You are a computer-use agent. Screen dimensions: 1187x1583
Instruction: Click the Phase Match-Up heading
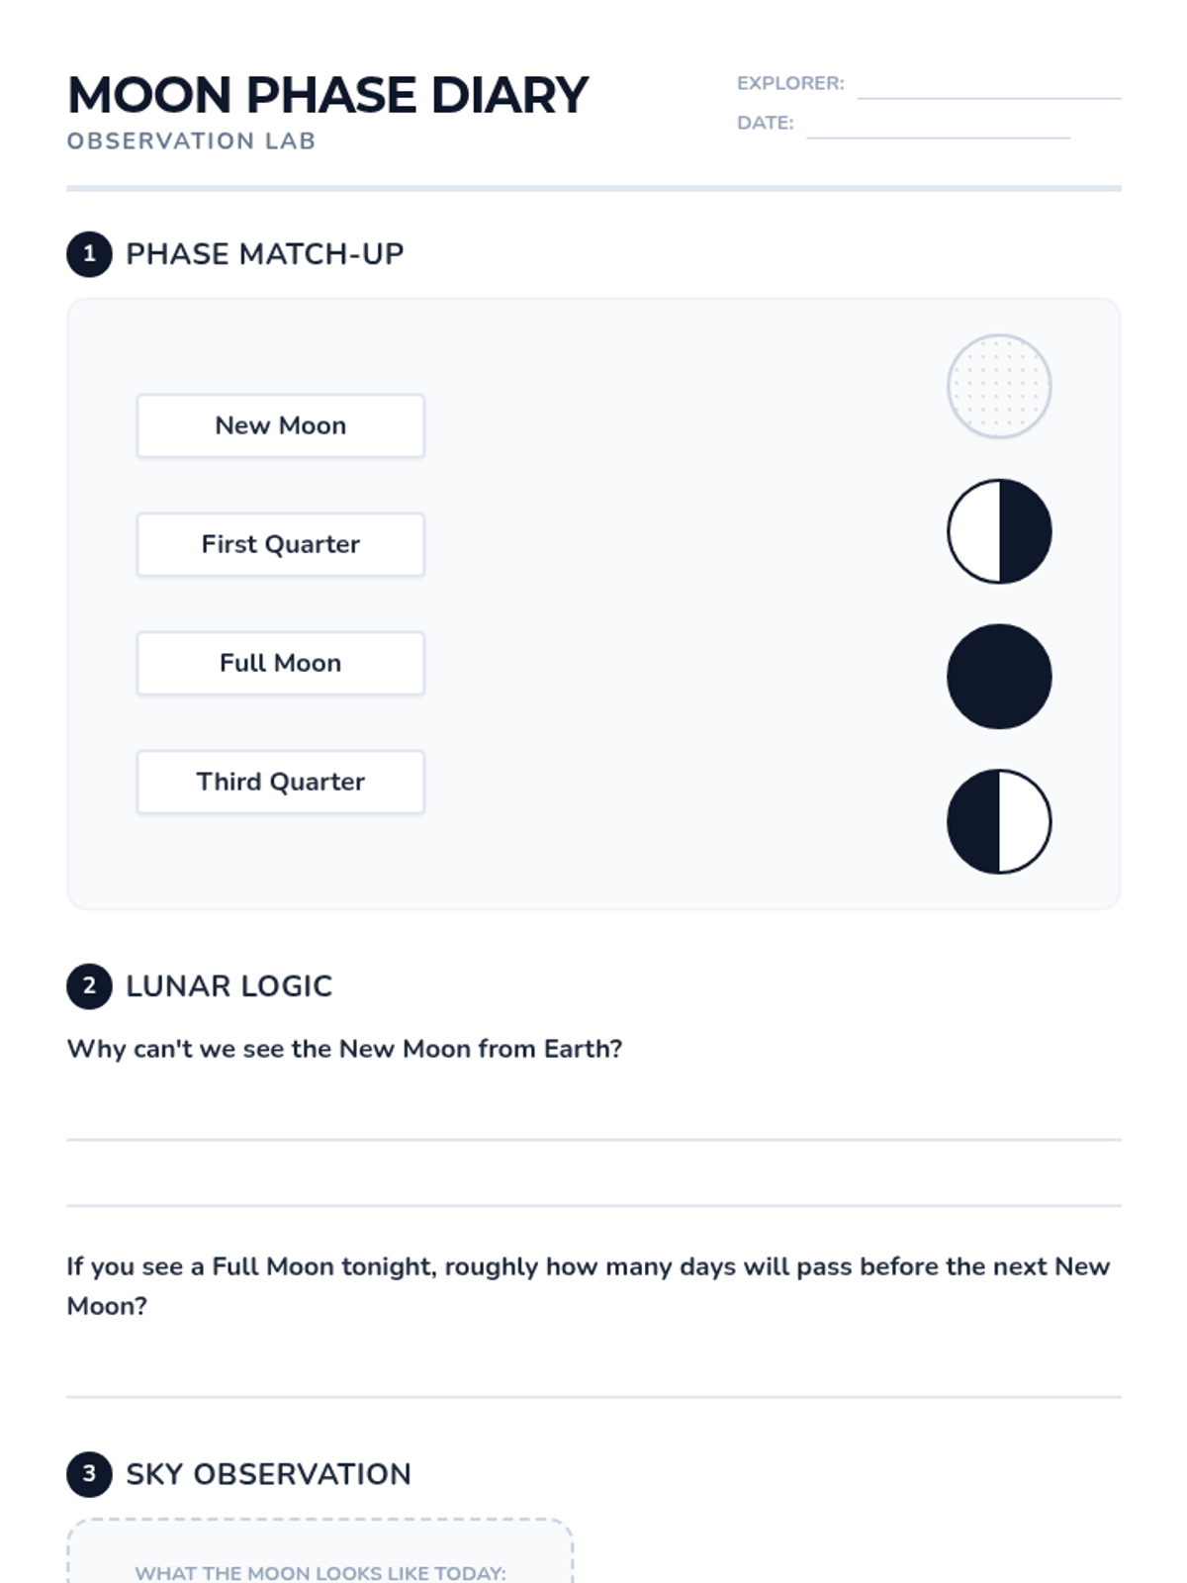click(x=264, y=254)
